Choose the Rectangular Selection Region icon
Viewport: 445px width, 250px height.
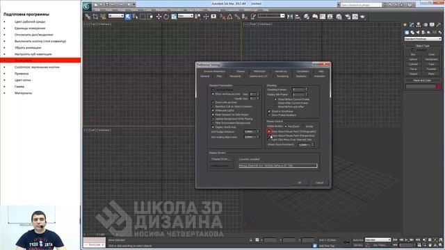[143, 17]
